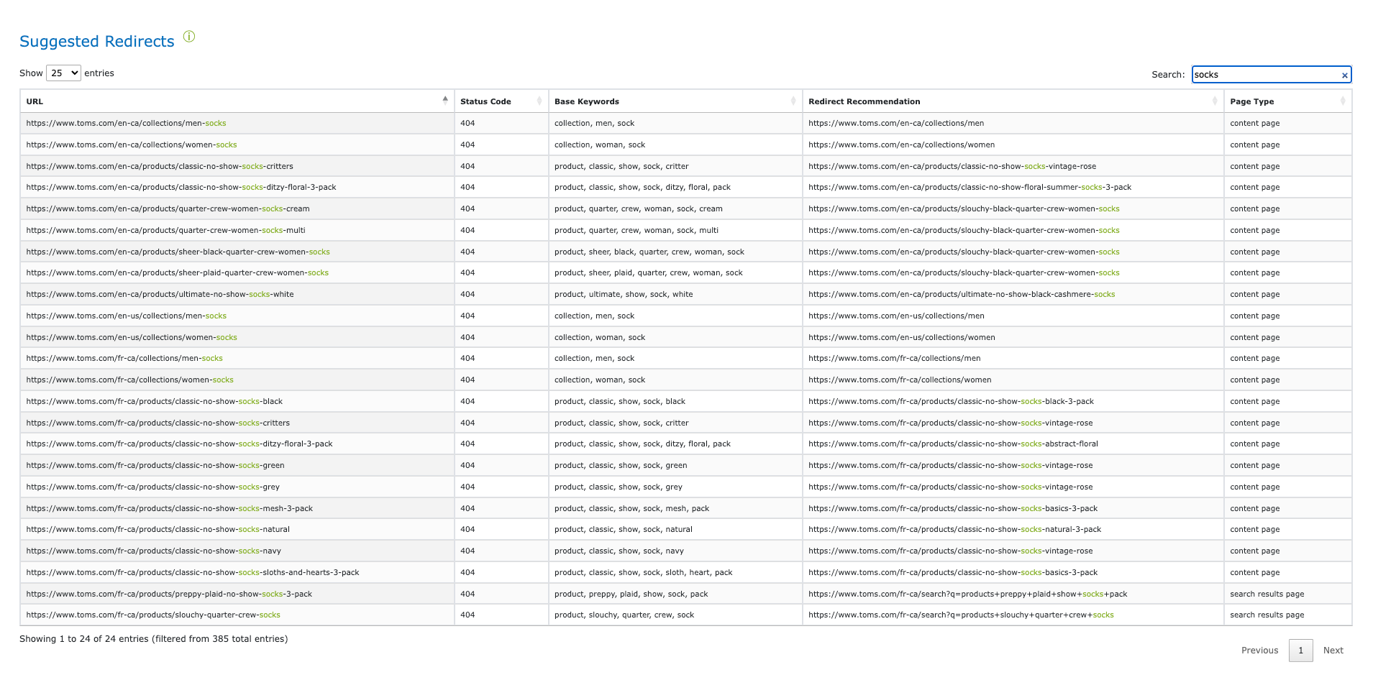Click redirect classic-no-show-socks-natural-3-pack

pyautogui.click(x=954, y=529)
